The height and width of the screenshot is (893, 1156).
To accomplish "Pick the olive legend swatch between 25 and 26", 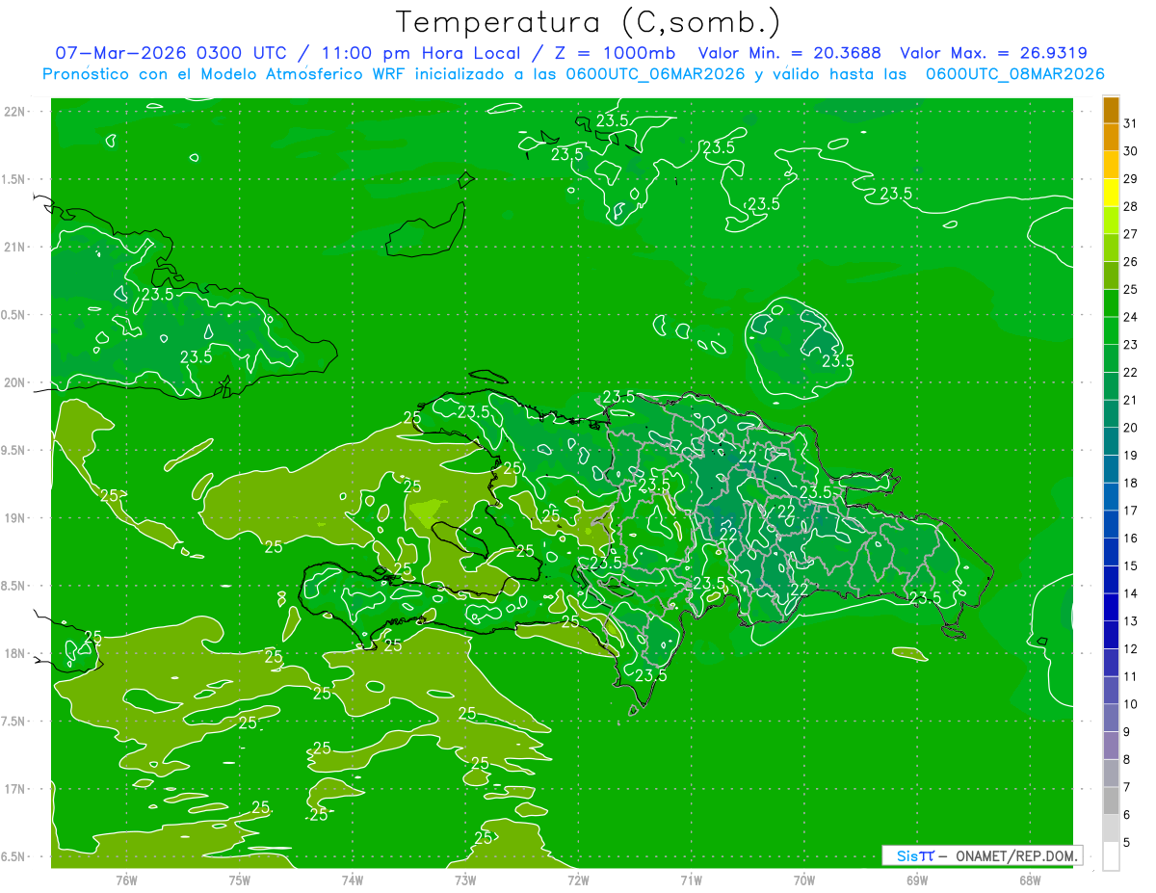I will pyautogui.click(x=1111, y=276).
